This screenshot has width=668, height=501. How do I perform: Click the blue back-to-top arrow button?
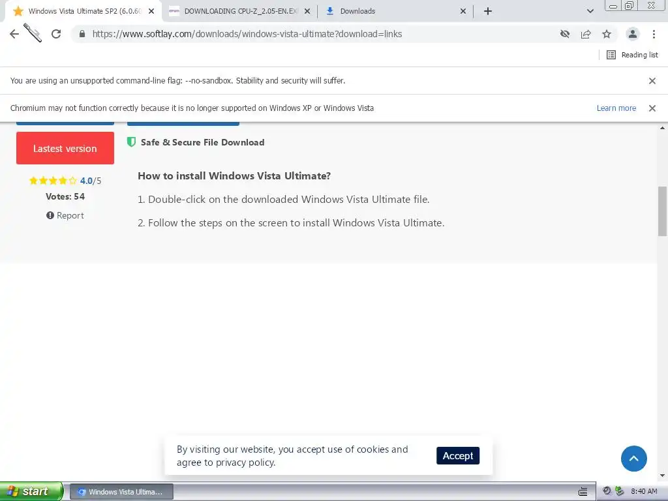[x=633, y=459]
